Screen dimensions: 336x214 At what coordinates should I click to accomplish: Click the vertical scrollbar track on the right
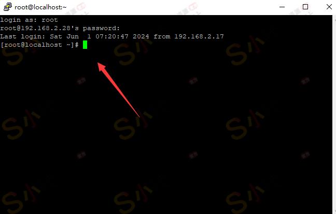click(x=334, y=114)
